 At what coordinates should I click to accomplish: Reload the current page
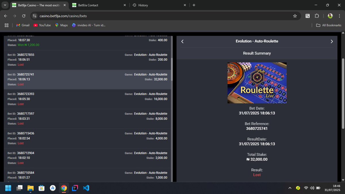tap(24, 16)
